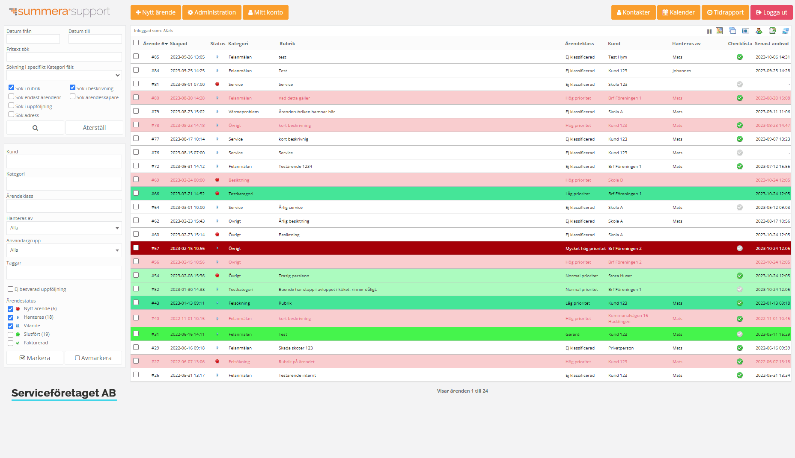Click blue status arrow for ticket #85
This screenshot has width=795, height=458.
pyautogui.click(x=217, y=57)
